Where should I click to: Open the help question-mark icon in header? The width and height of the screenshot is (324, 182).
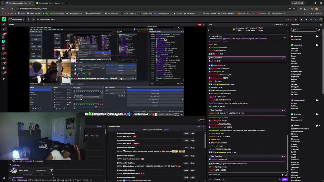[x=316, y=19]
